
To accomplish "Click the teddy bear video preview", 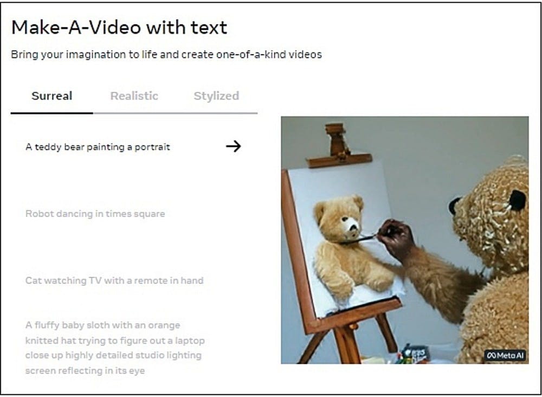I will click(405, 240).
